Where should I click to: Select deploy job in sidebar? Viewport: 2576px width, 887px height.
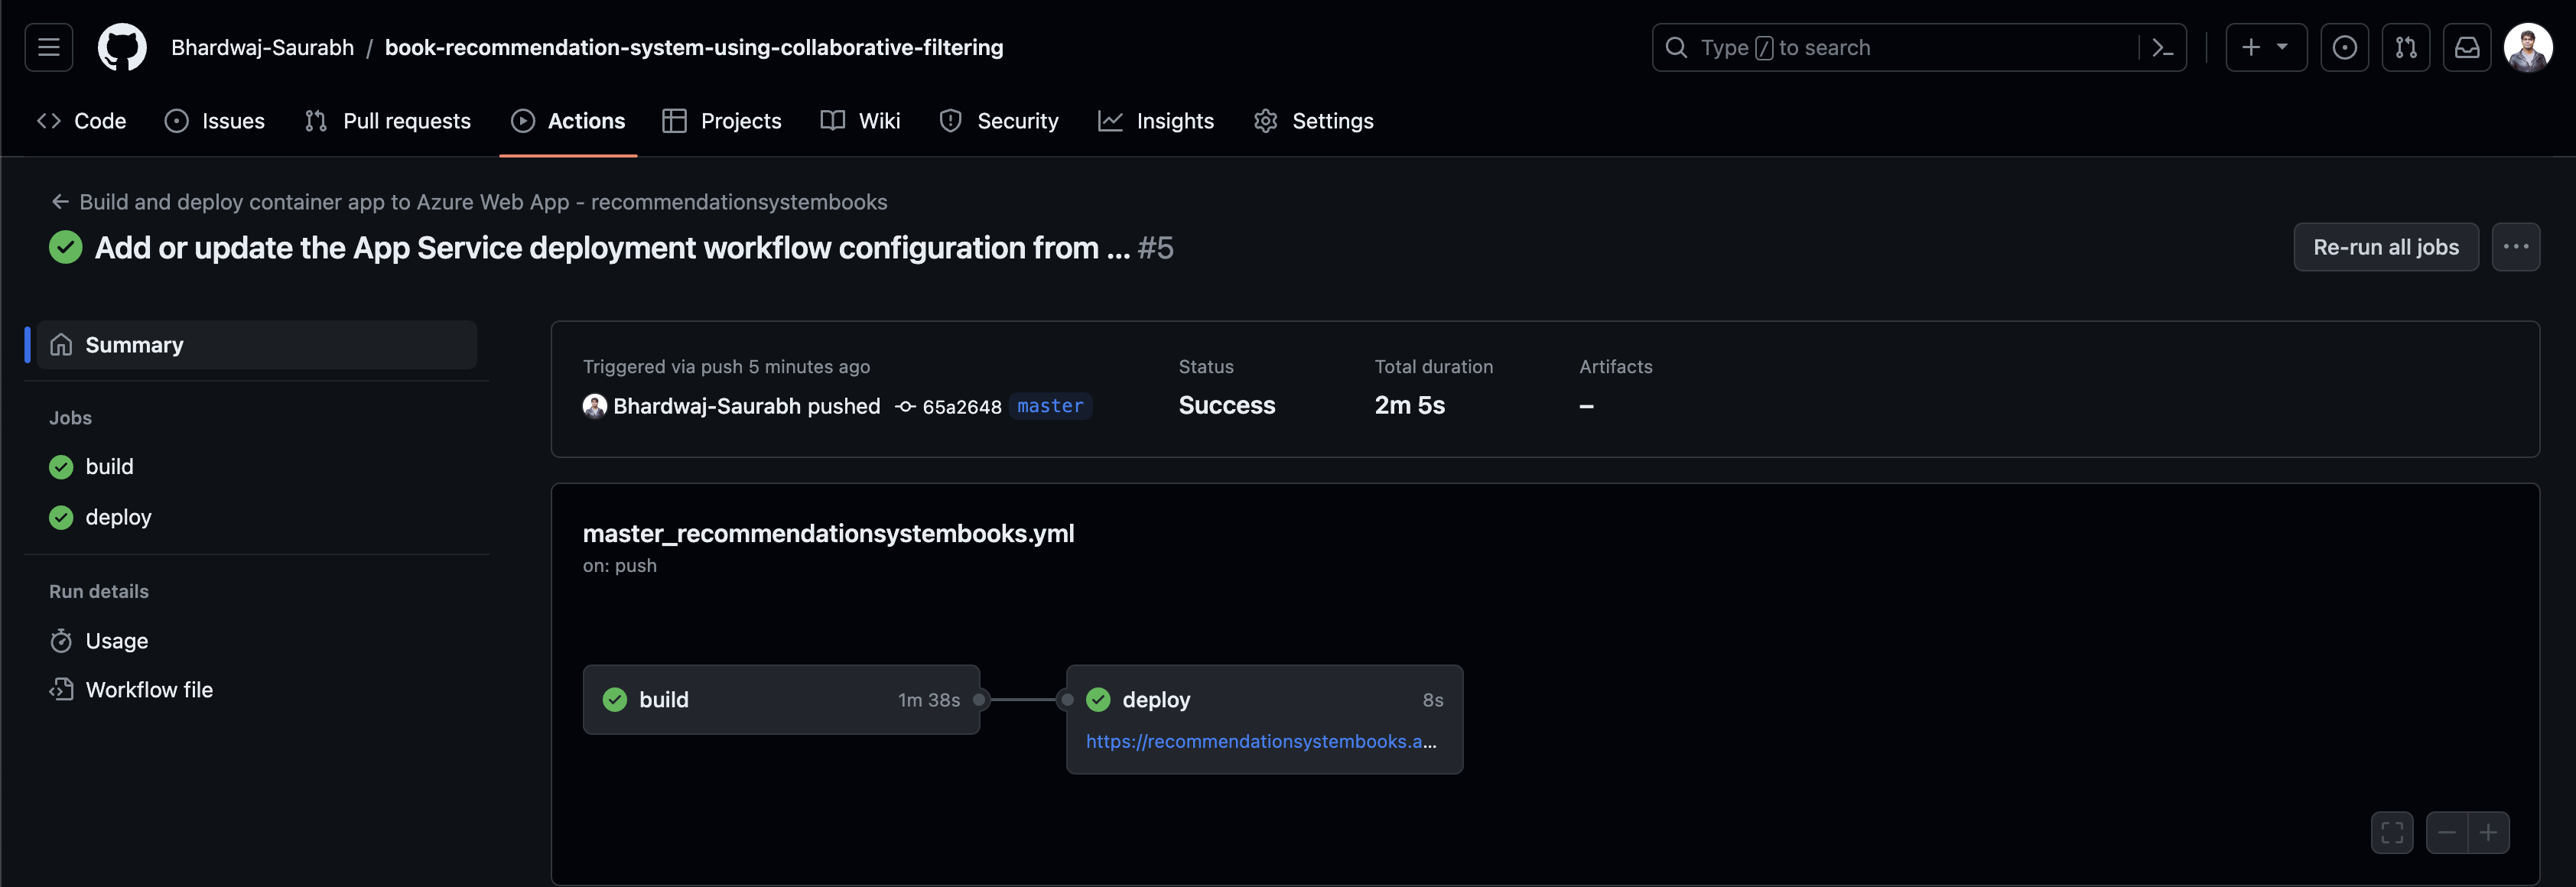tap(118, 517)
